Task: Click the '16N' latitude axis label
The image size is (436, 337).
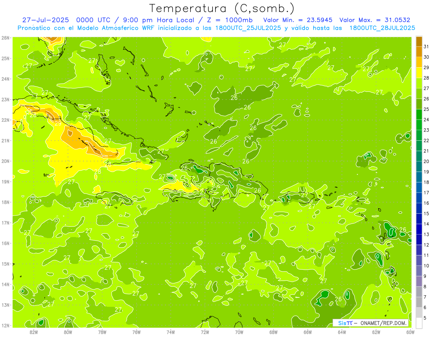Action: point(6,243)
